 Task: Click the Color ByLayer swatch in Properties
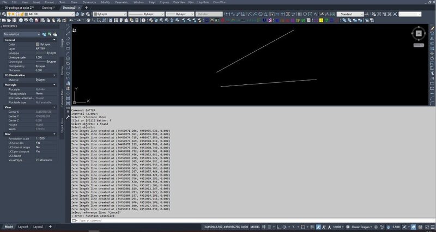(x=38, y=44)
